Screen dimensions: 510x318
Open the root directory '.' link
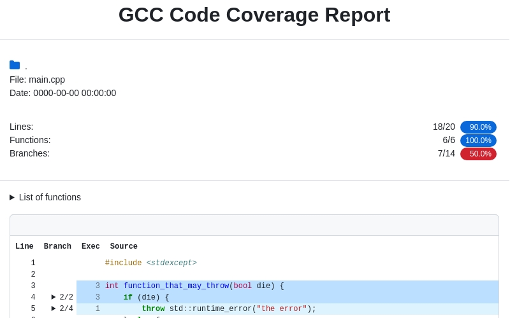point(26,67)
